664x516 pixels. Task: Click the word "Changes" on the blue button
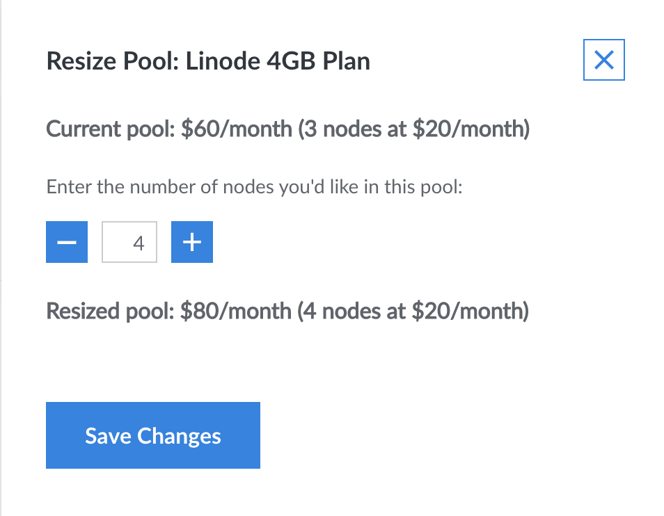click(180, 435)
